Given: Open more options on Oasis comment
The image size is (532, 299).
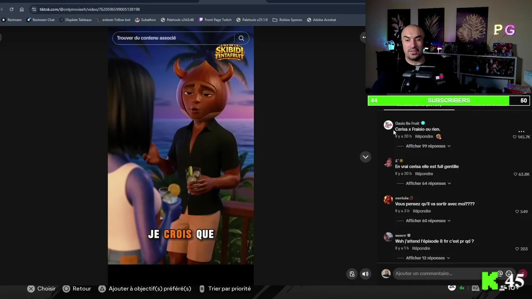Looking at the screenshot, I should 521,131.
